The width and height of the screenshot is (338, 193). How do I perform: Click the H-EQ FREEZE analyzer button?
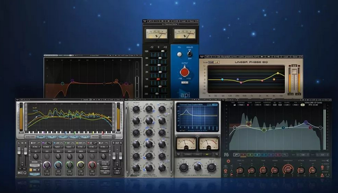pos(95,137)
